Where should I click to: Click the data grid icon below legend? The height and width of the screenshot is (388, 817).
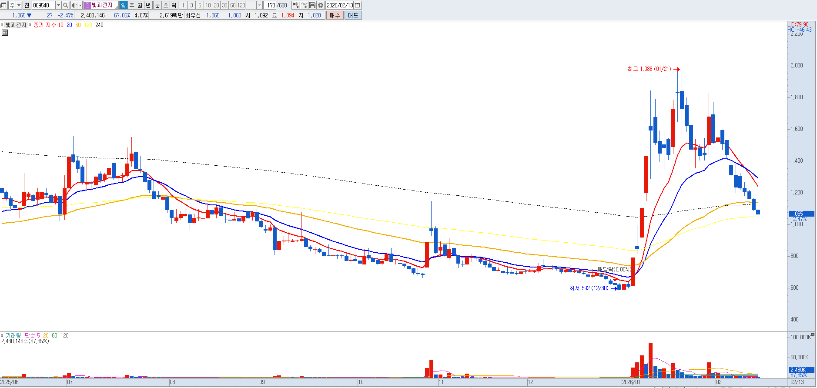[5, 33]
